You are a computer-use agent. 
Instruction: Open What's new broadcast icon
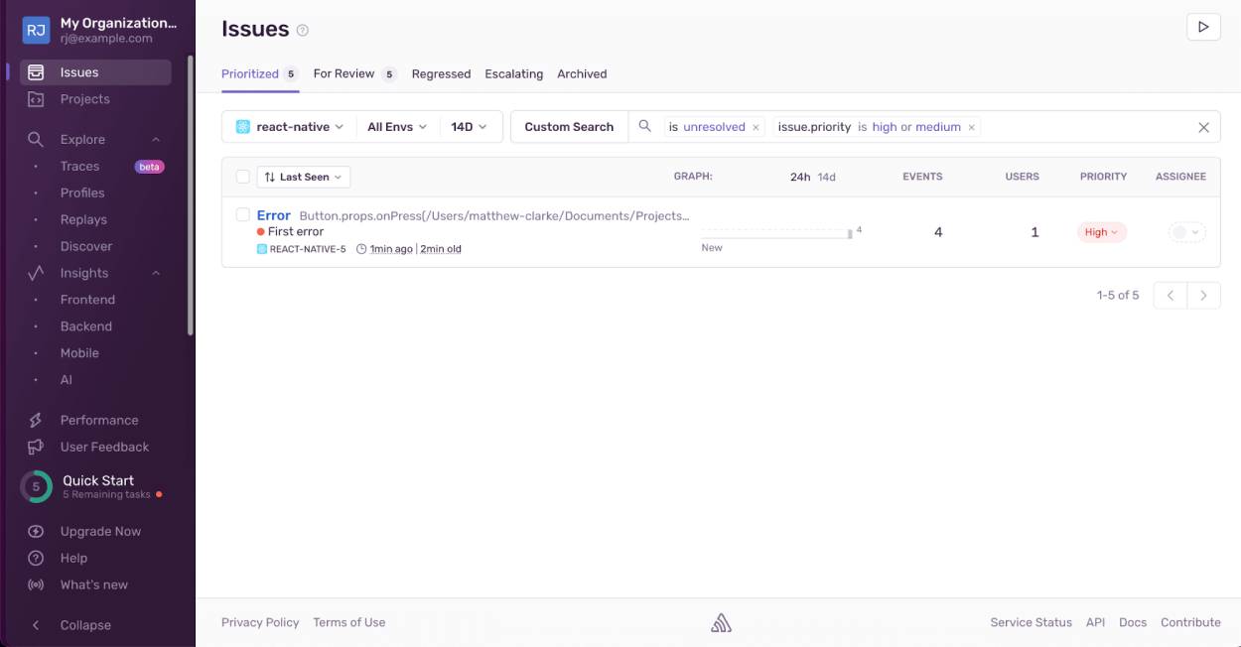pos(36,584)
